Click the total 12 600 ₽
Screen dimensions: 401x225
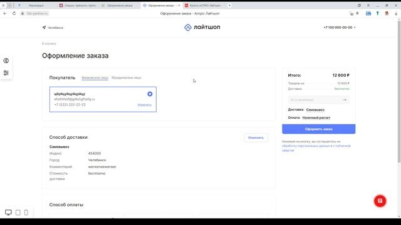point(341,75)
